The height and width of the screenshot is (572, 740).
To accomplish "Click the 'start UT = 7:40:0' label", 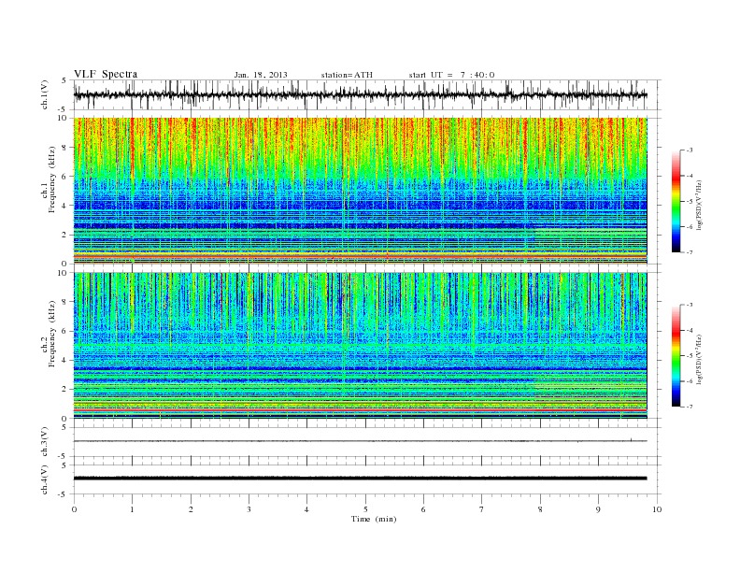I will (451, 75).
